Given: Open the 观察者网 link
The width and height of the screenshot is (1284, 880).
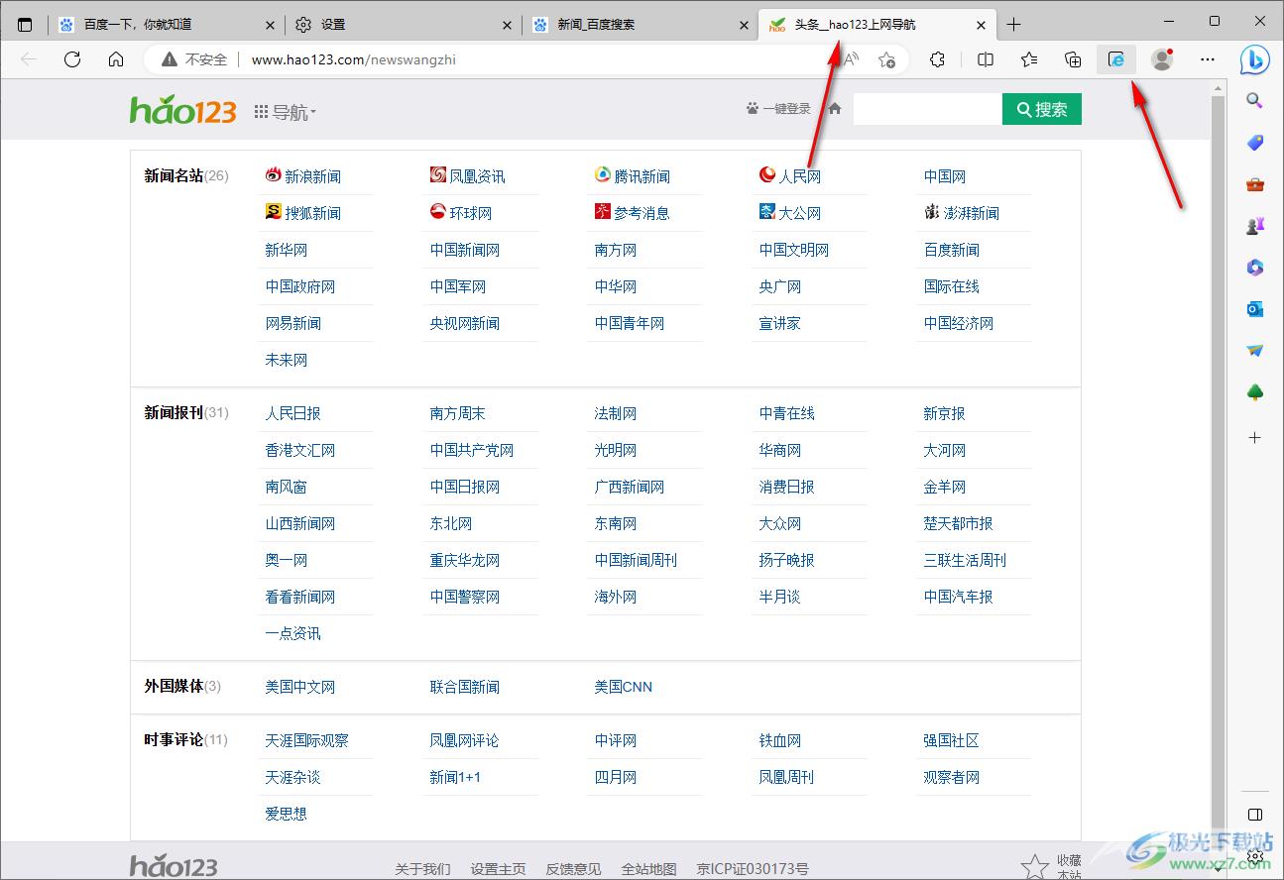Looking at the screenshot, I should (x=952, y=777).
